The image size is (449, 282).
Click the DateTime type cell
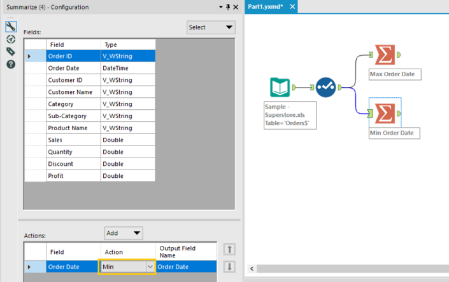tap(128, 68)
